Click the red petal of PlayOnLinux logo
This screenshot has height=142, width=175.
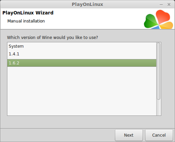(163, 16)
